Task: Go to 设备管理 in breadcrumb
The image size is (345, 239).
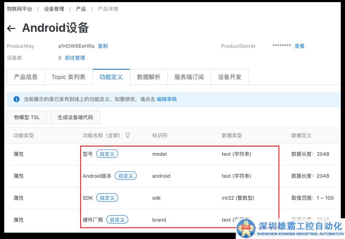Action: tap(54, 9)
